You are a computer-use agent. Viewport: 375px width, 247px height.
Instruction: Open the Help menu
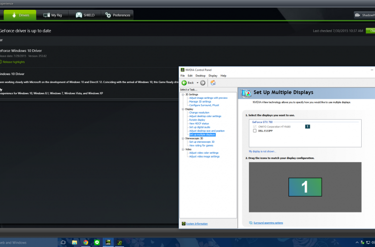(223, 76)
